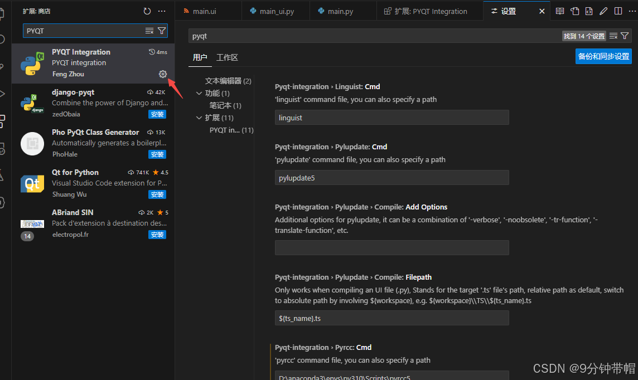The image size is (638, 380).
Task: Open the PYQT Integration manage gear
Action: tap(163, 74)
